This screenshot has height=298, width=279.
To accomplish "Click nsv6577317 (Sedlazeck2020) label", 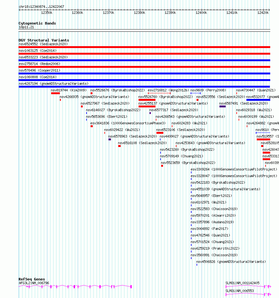I will pyautogui.click(x=174, y=110).
